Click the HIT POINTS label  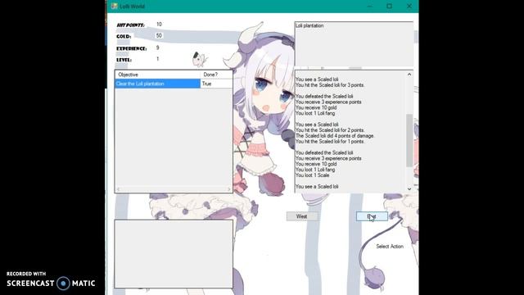click(x=131, y=25)
